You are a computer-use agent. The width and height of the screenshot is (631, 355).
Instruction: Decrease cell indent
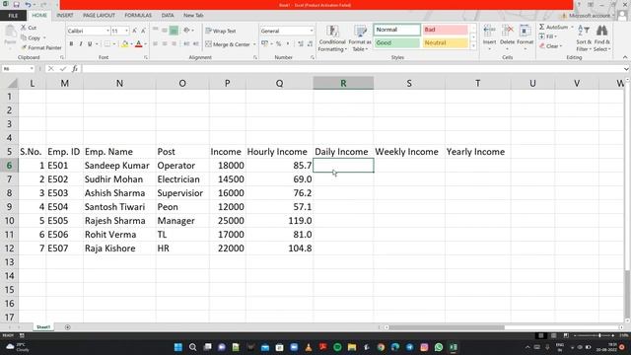[186, 43]
